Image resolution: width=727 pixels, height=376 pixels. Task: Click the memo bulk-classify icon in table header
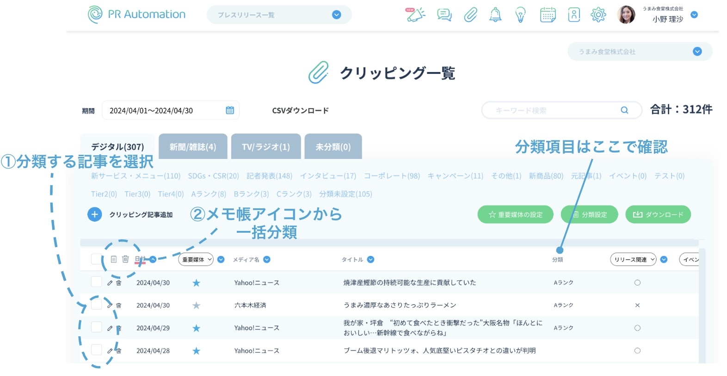[114, 259]
